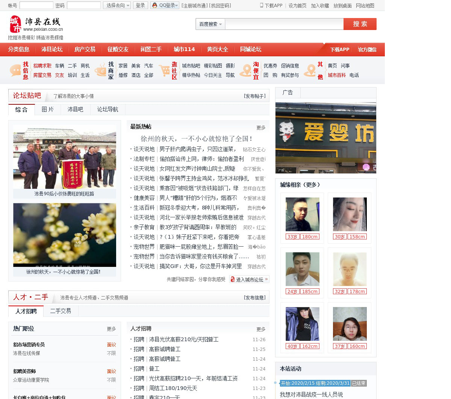This screenshot has width=451, height=399.
Task: Open the 招市场营销专员 job position
Action: tap(29, 345)
